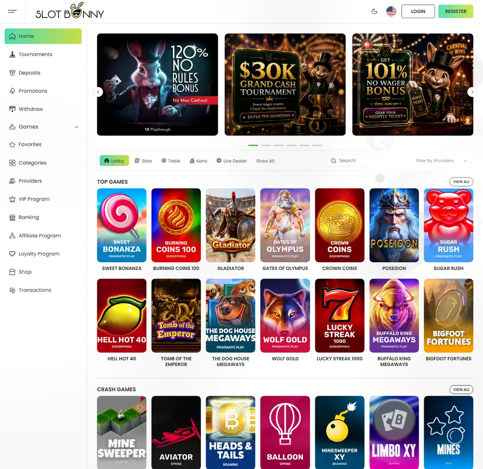This screenshot has width=483, height=469.
Task: Open the 101% No Wager Bonus banner
Action: pos(413,84)
